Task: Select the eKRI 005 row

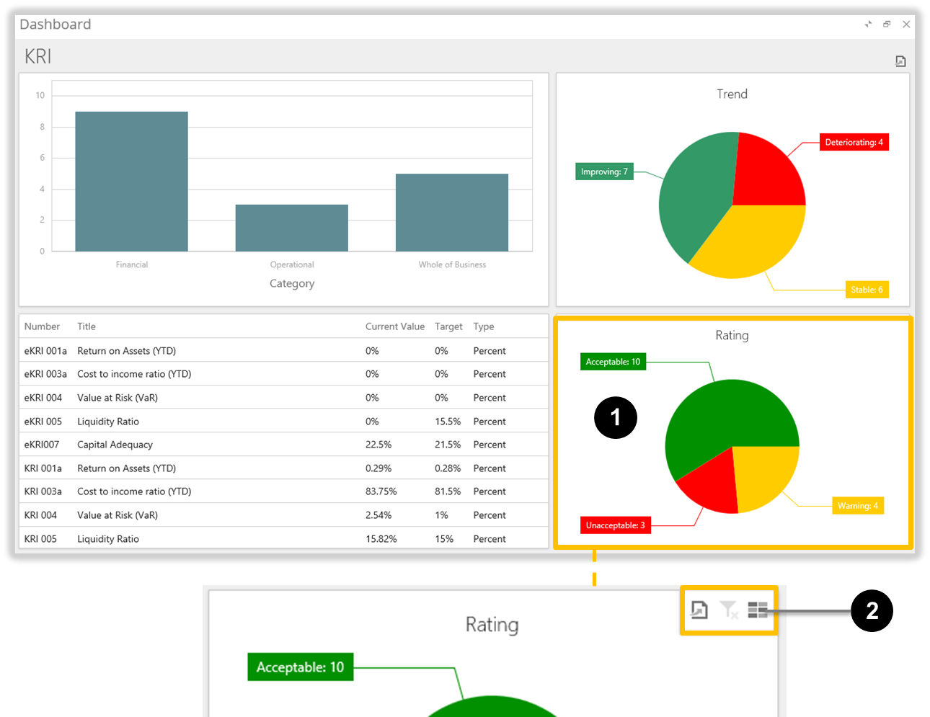Action: (283, 422)
